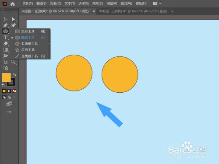Screen dimensions: 219x164
Task: Open the Edit Toolbar three-dots menu
Action: (x=9, y=112)
